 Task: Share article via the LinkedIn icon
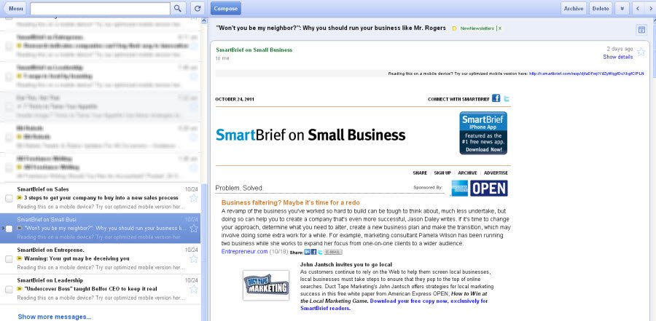pyautogui.click(x=307, y=252)
